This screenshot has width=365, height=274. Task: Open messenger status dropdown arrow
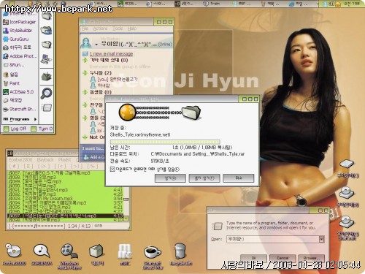96,45
